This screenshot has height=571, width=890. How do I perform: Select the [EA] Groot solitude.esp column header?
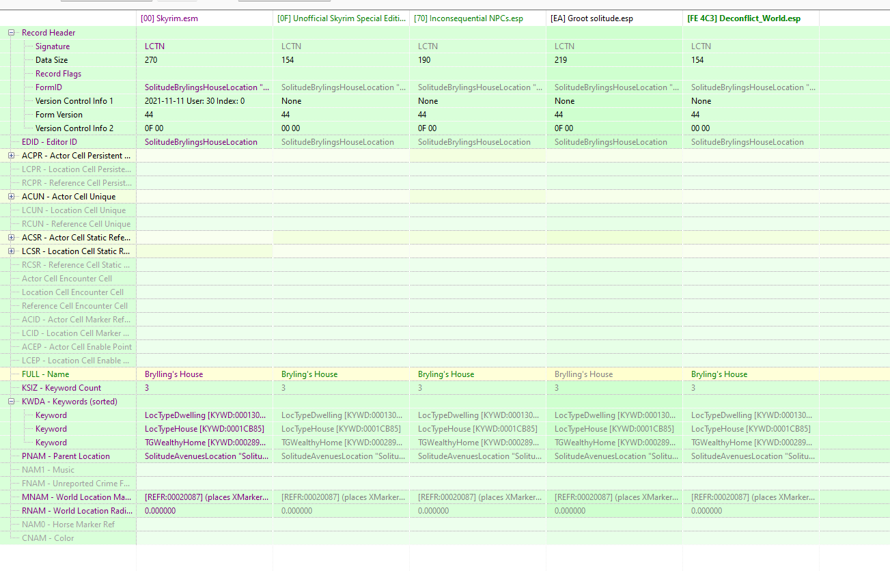coord(615,18)
